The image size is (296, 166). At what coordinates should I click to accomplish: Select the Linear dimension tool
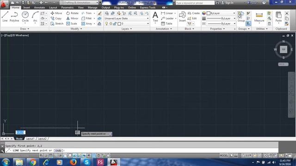[x=167, y=13]
